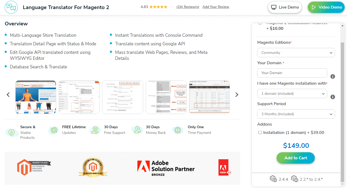
Task: Open the Magento Editions Community dropdown
Action: [x=296, y=53]
